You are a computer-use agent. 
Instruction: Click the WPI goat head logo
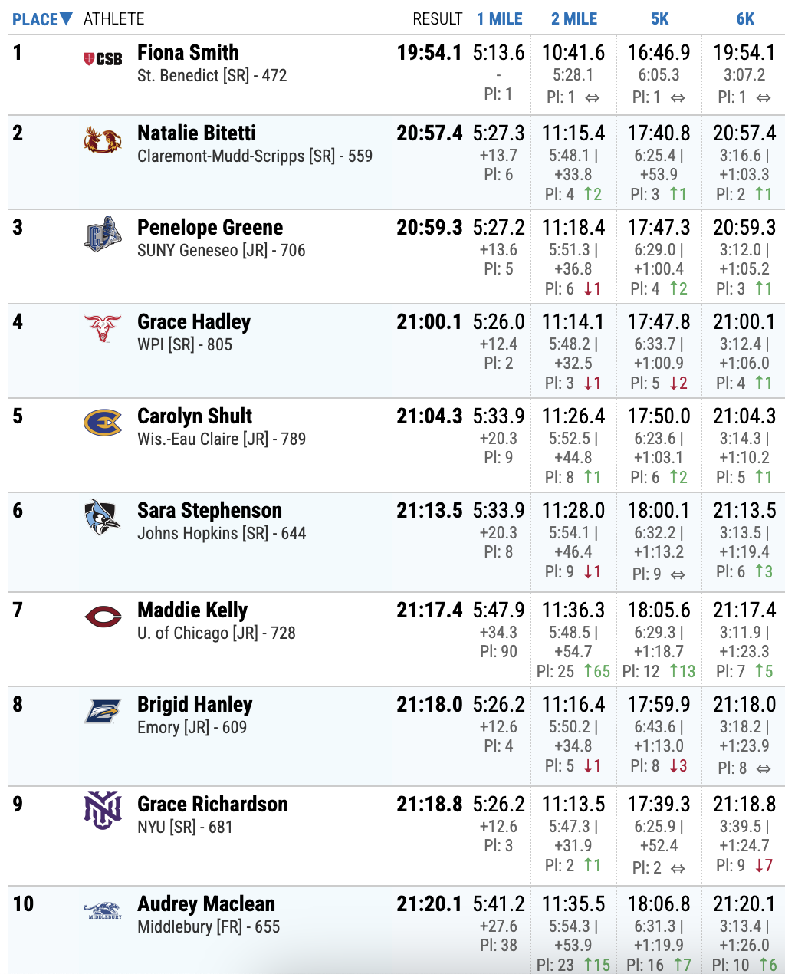coord(103,328)
